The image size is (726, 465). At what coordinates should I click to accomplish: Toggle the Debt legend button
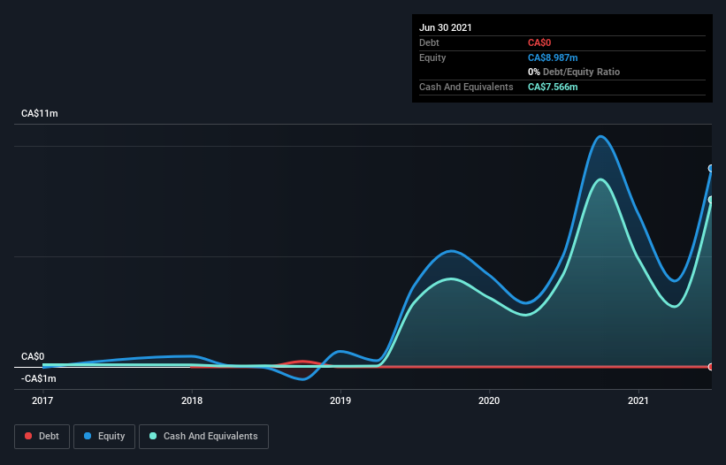coord(42,437)
